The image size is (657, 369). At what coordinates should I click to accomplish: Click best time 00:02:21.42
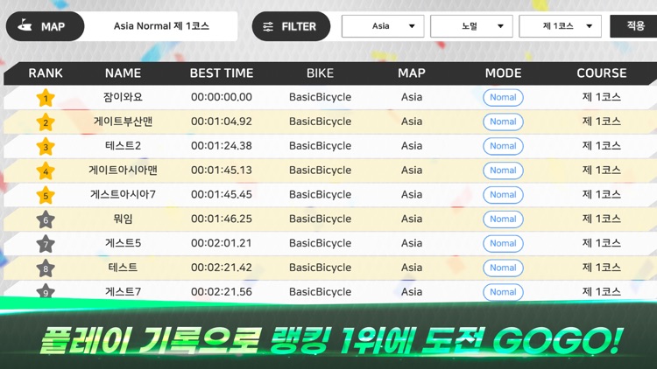pyautogui.click(x=222, y=268)
